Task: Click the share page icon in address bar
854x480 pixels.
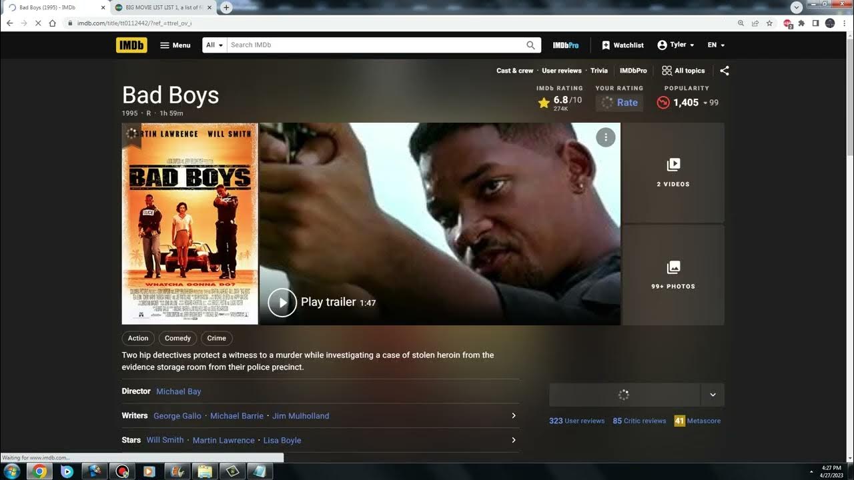Action: pyautogui.click(x=755, y=23)
